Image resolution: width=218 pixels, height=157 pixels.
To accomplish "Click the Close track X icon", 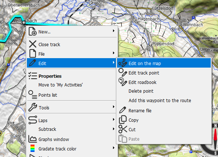I will pyautogui.click(x=32, y=44).
